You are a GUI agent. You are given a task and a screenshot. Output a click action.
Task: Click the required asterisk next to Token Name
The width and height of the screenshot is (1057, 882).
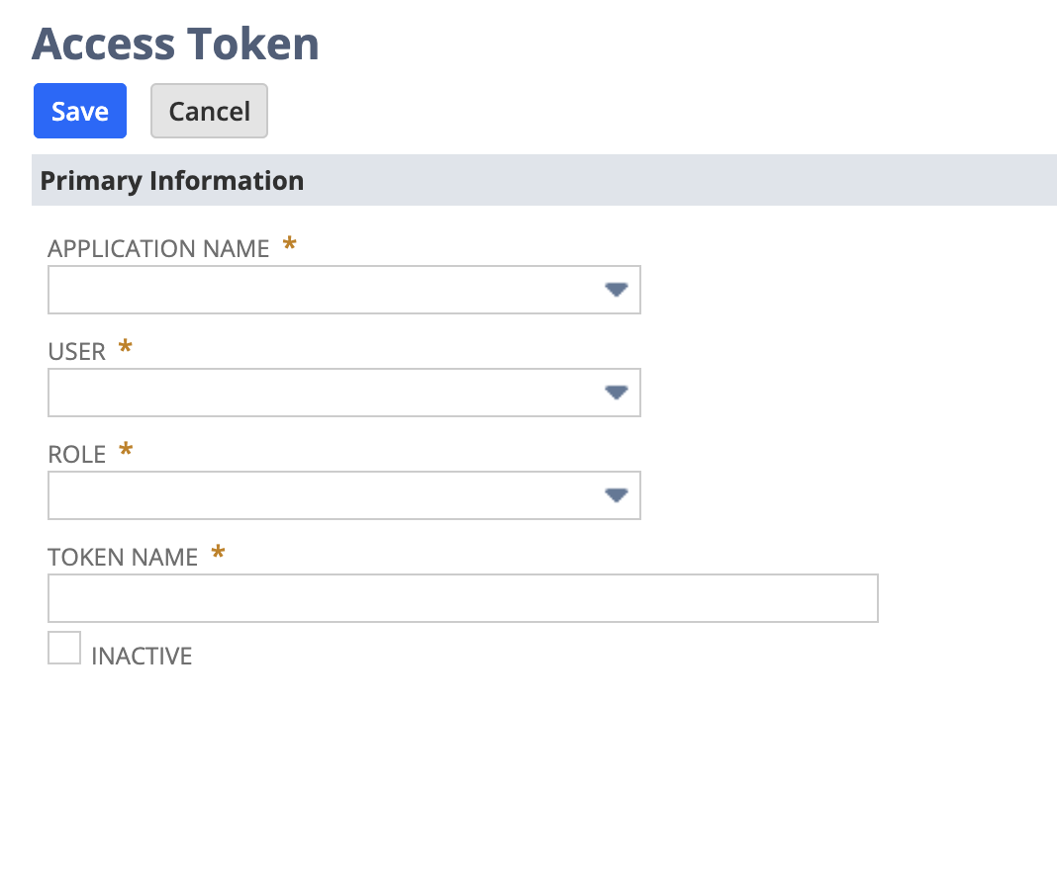click(218, 552)
